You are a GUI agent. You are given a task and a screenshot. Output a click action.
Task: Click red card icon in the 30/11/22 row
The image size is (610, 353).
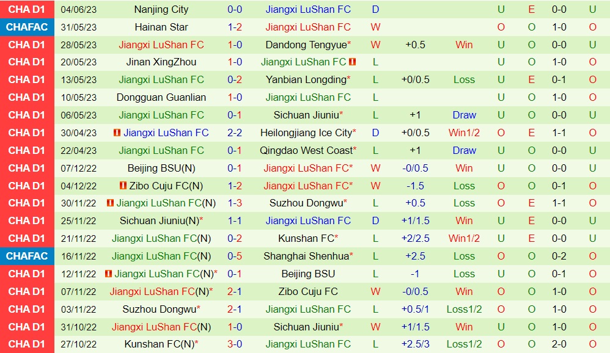110,203
